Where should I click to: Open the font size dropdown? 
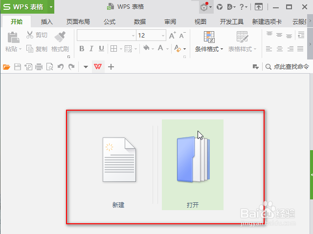click(163, 36)
